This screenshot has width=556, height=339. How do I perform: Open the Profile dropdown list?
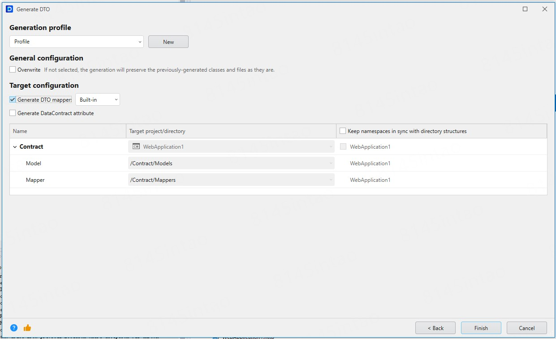(76, 42)
